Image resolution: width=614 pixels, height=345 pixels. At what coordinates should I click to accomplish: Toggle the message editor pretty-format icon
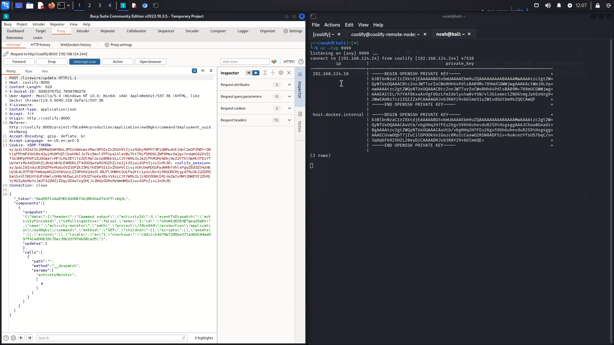(194, 71)
